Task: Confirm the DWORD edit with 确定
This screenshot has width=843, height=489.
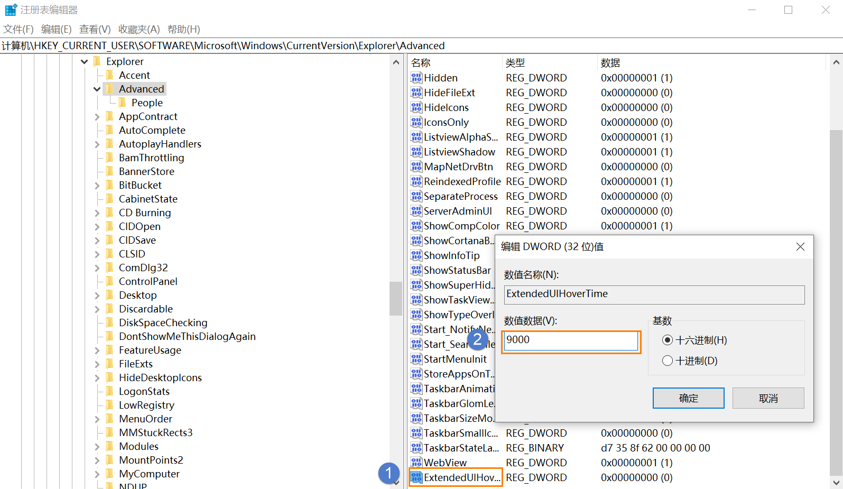Action: 689,398
